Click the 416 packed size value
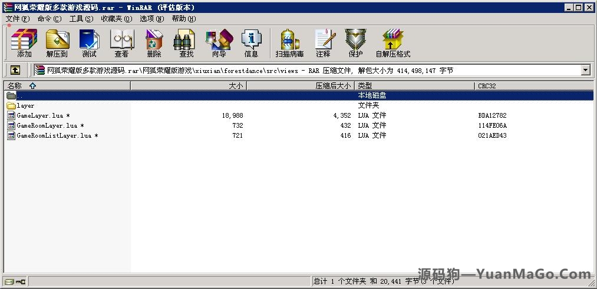Viewport: 597px width, 289px height. (x=346, y=135)
